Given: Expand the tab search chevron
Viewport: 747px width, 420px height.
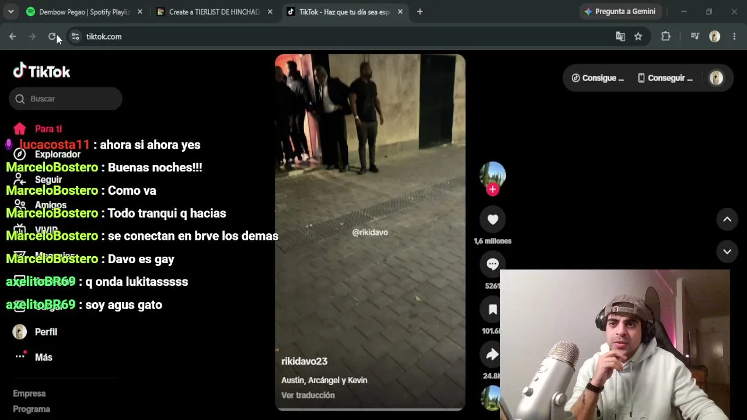Looking at the screenshot, I should point(11,12).
